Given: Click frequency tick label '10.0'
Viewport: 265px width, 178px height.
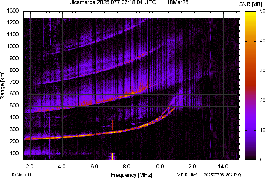Looking at the screenshot, I should [159, 167].
